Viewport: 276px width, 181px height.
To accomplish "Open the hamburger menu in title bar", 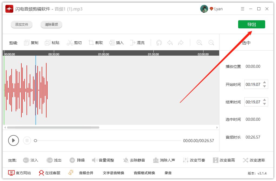I will tap(242, 9).
